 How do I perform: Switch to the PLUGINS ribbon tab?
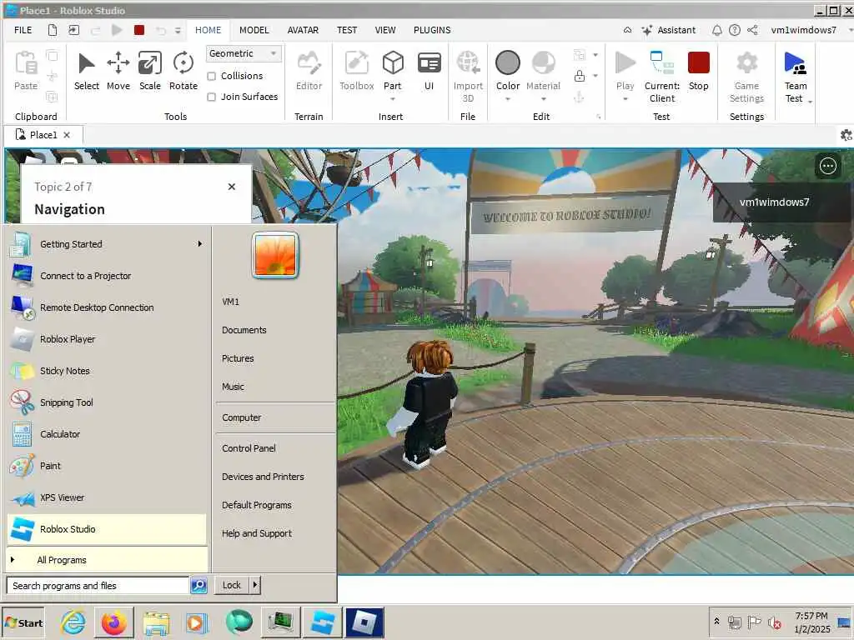(432, 30)
